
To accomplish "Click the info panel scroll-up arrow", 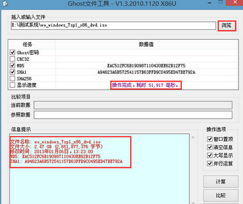I will tap(193, 137).
